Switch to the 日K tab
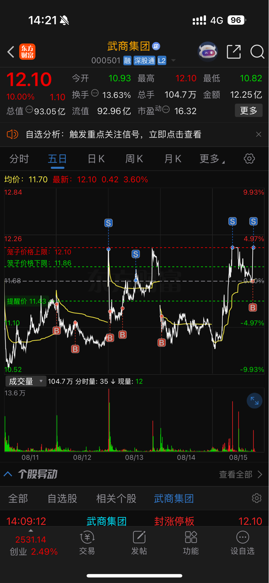 point(96,159)
